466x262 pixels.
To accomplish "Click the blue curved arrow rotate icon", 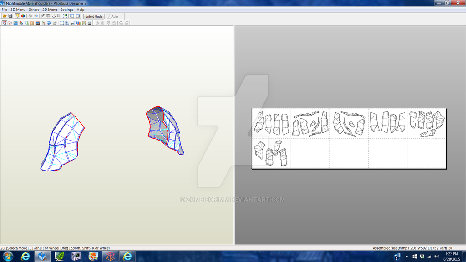I will (49, 23).
